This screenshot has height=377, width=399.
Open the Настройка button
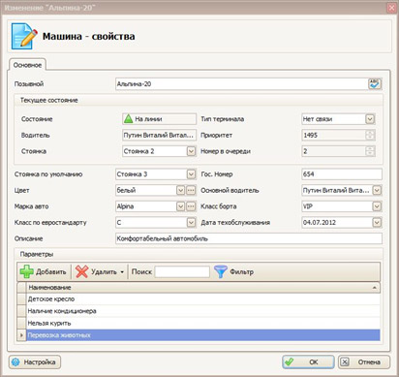tap(35, 362)
